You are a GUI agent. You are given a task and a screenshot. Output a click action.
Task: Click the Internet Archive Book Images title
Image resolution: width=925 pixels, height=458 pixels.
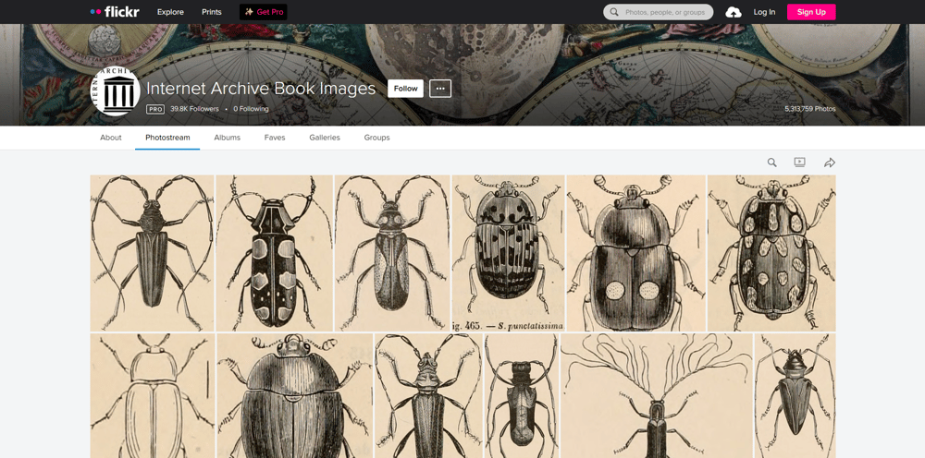click(x=261, y=89)
